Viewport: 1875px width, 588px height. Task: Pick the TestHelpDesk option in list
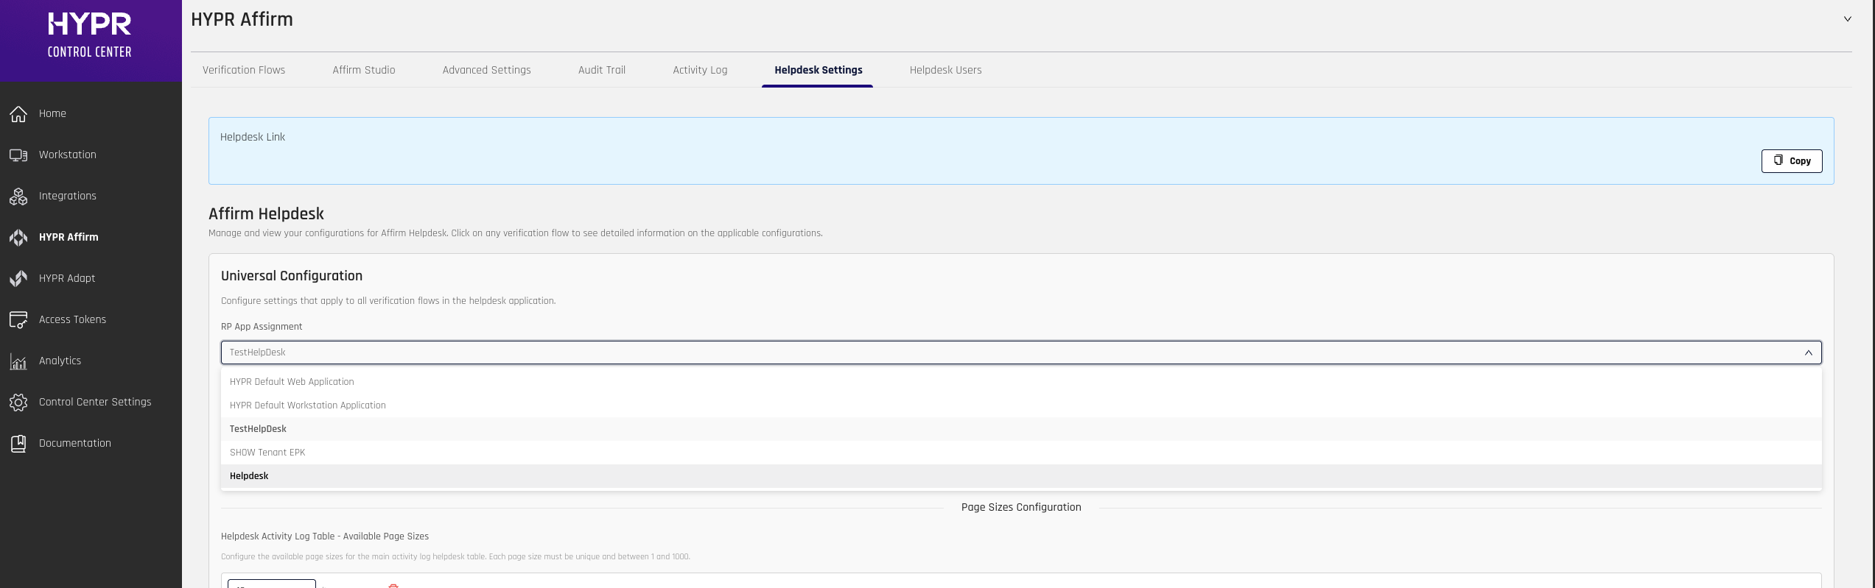pyautogui.click(x=1021, y=428)
